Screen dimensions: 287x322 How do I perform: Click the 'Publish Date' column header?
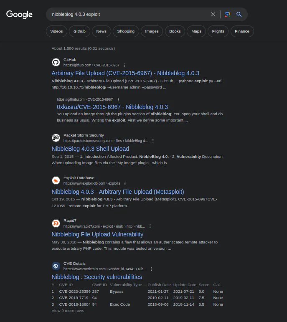point(159,285)
